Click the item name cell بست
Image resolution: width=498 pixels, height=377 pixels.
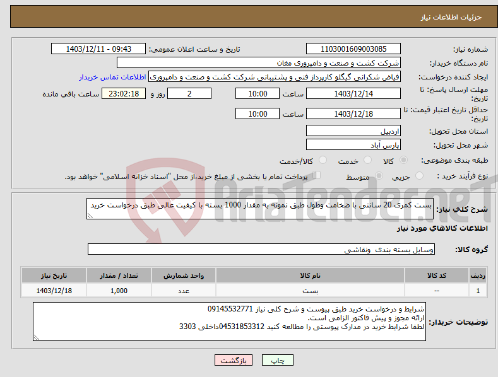pos(310,291)
